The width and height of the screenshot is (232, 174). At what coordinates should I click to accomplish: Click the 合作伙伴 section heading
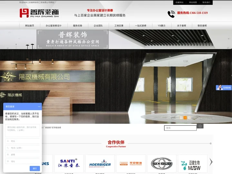pyautogui.click(x=116, y=142)
